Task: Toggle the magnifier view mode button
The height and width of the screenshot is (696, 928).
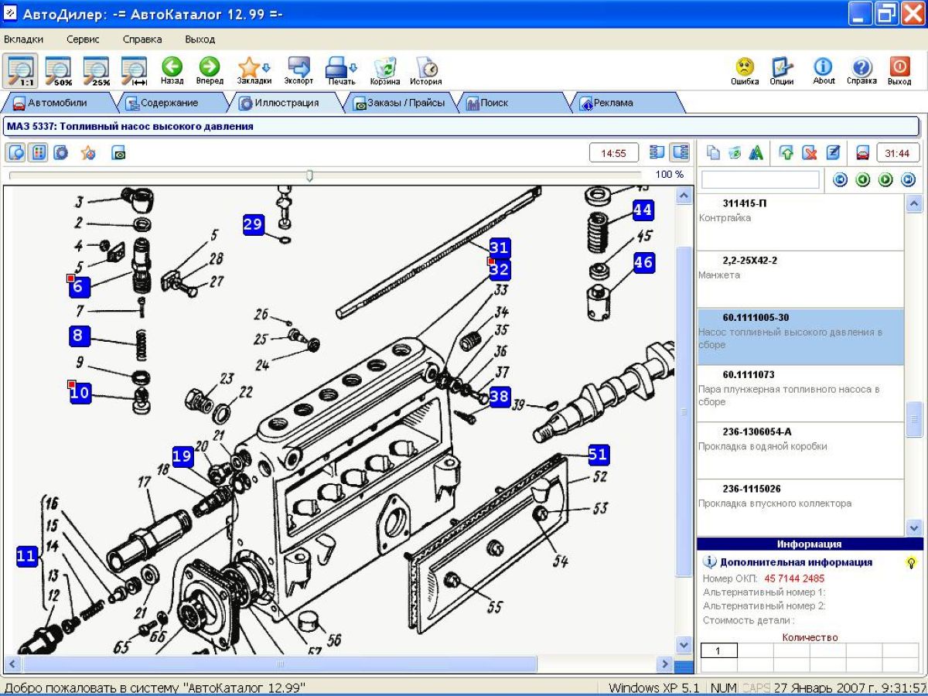Action: (15, 152)
